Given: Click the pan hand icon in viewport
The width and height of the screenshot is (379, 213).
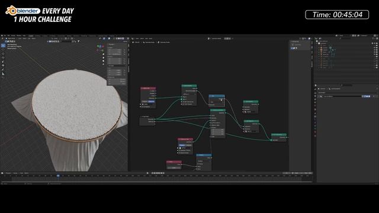Looking at the screenshot, I should tap(103, 57).
